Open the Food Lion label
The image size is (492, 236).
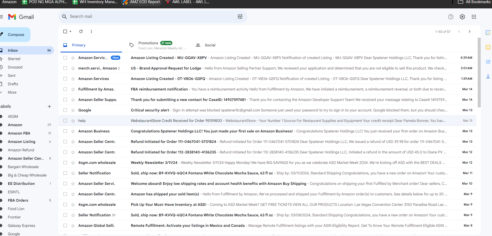(x=16, y=209)
